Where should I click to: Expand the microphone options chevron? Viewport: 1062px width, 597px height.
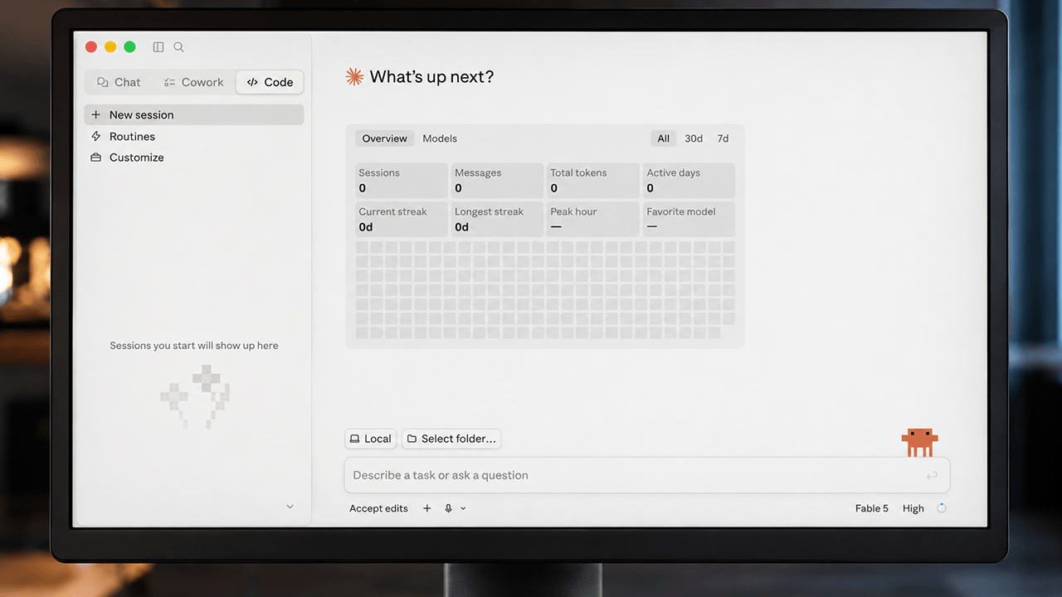pos(463,508)
